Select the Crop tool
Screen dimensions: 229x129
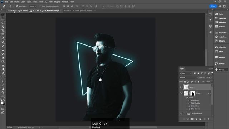(3, 30)
